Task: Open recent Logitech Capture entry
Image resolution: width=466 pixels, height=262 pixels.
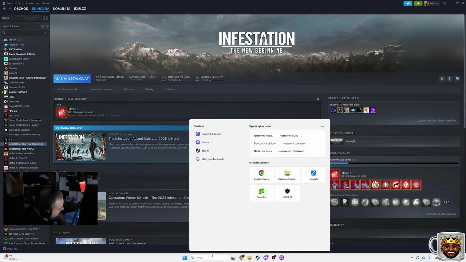Action: 209,134
